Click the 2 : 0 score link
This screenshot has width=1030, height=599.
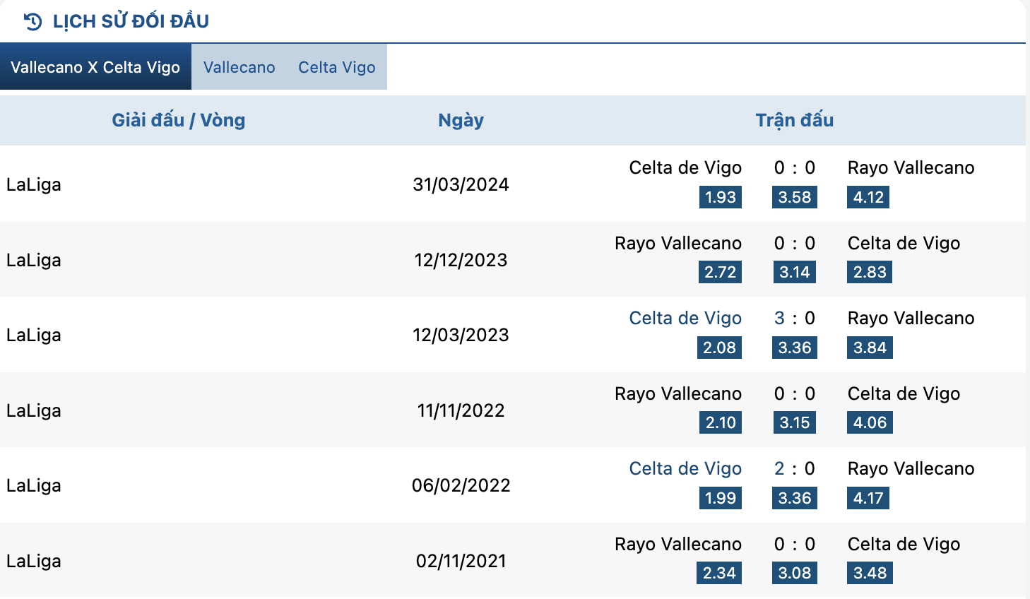tap(795, 468)
